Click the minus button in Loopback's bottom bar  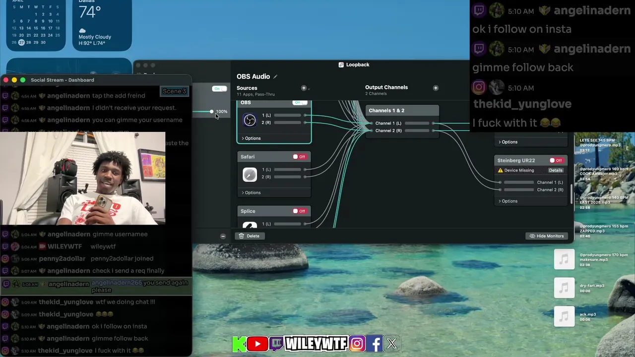(223, 236)
